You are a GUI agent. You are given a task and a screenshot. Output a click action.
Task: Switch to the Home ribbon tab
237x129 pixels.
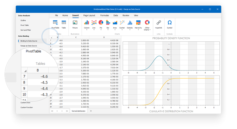pyautogui.click(x=65, y=15)
